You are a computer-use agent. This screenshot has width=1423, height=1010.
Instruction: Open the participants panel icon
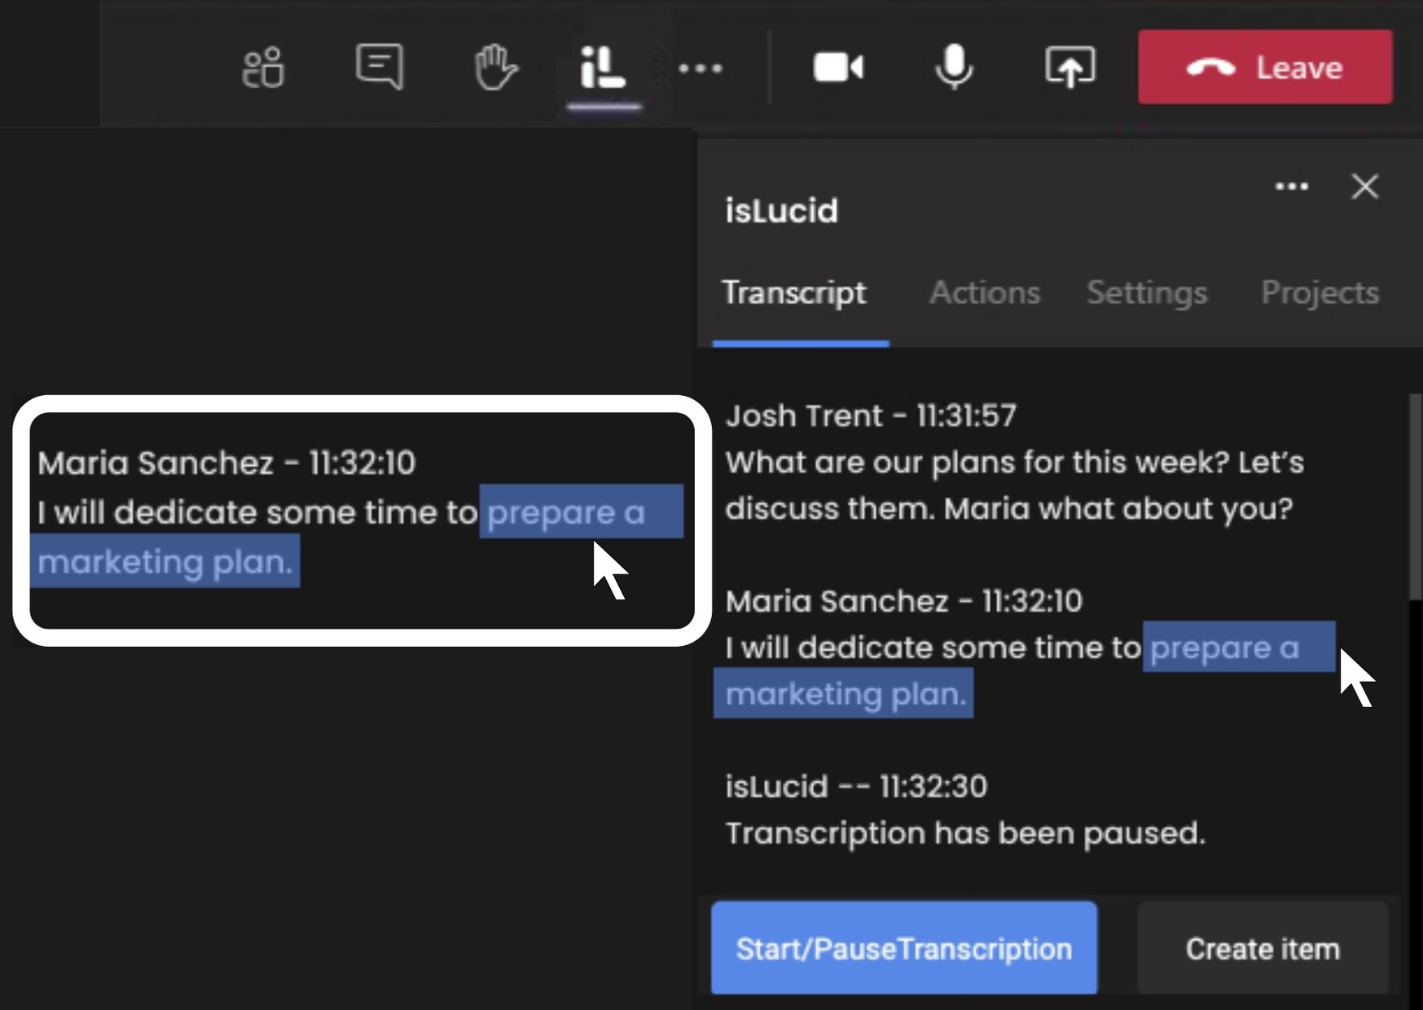pyautogui.click(x=263, y=67)
